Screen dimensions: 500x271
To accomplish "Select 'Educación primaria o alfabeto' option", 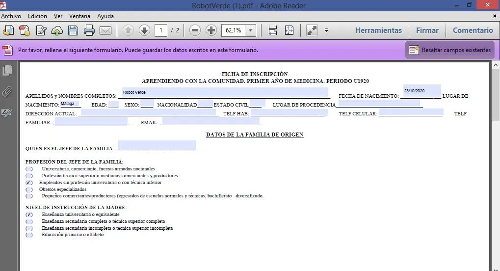I will tap(29, 235).
